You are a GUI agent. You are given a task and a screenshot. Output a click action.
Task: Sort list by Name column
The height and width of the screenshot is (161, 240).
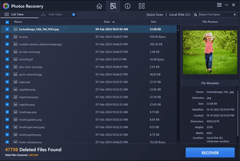[18, 22]
